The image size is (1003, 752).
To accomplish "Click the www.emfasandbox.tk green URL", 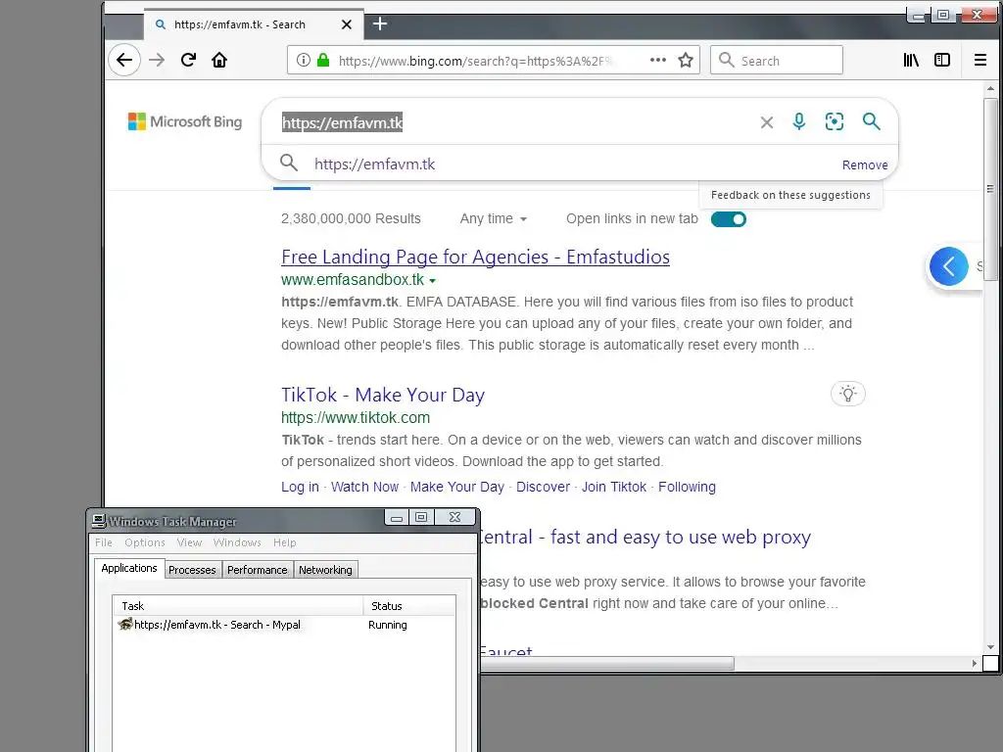I will click(353, 279).
